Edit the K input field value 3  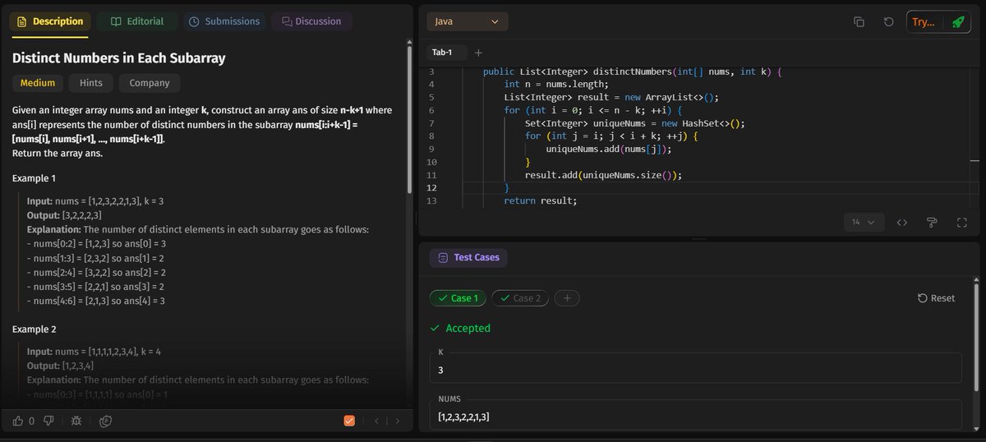(x=695, y=367)
